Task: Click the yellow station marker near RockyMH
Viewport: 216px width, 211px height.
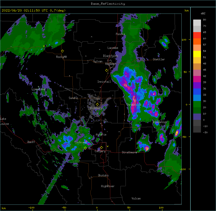Action: click(x=63, y=51)
